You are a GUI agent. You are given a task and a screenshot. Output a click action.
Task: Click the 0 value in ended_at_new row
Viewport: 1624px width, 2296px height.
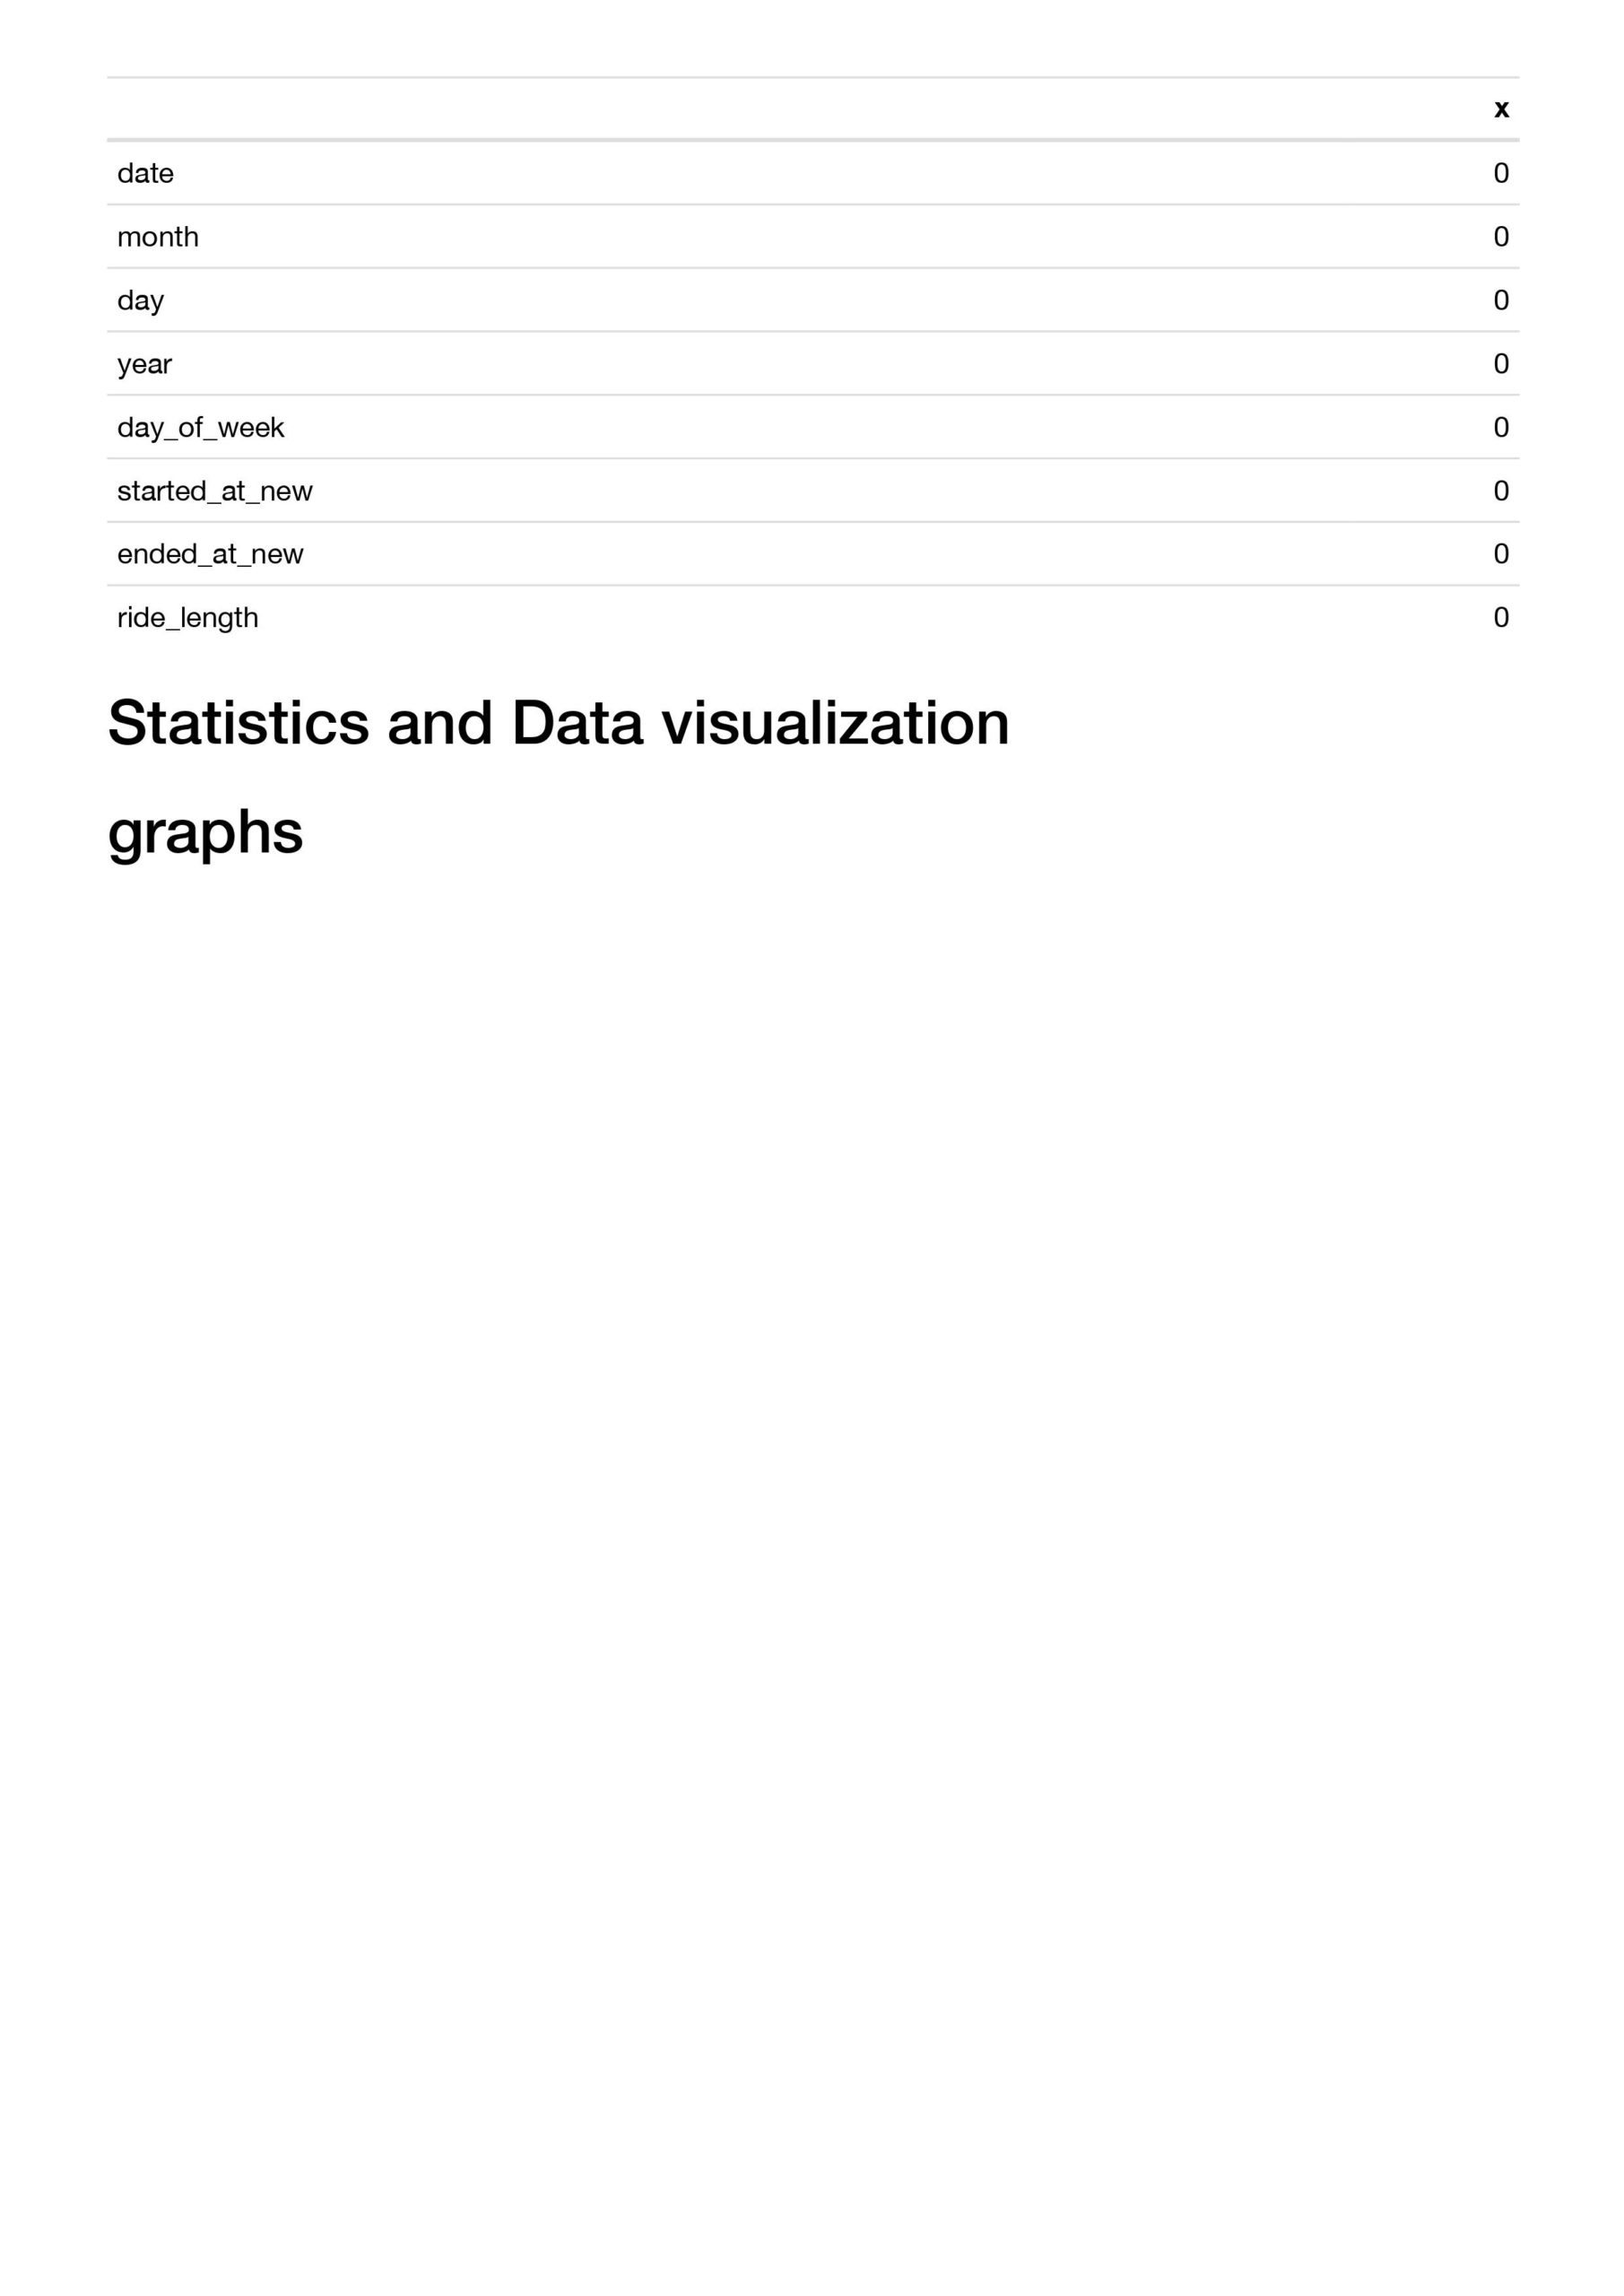(x=1501, y=554)
